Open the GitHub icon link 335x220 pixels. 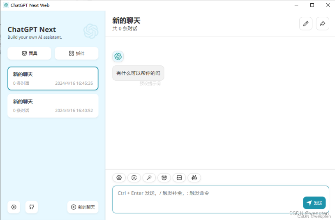click(x=32, y=207)
